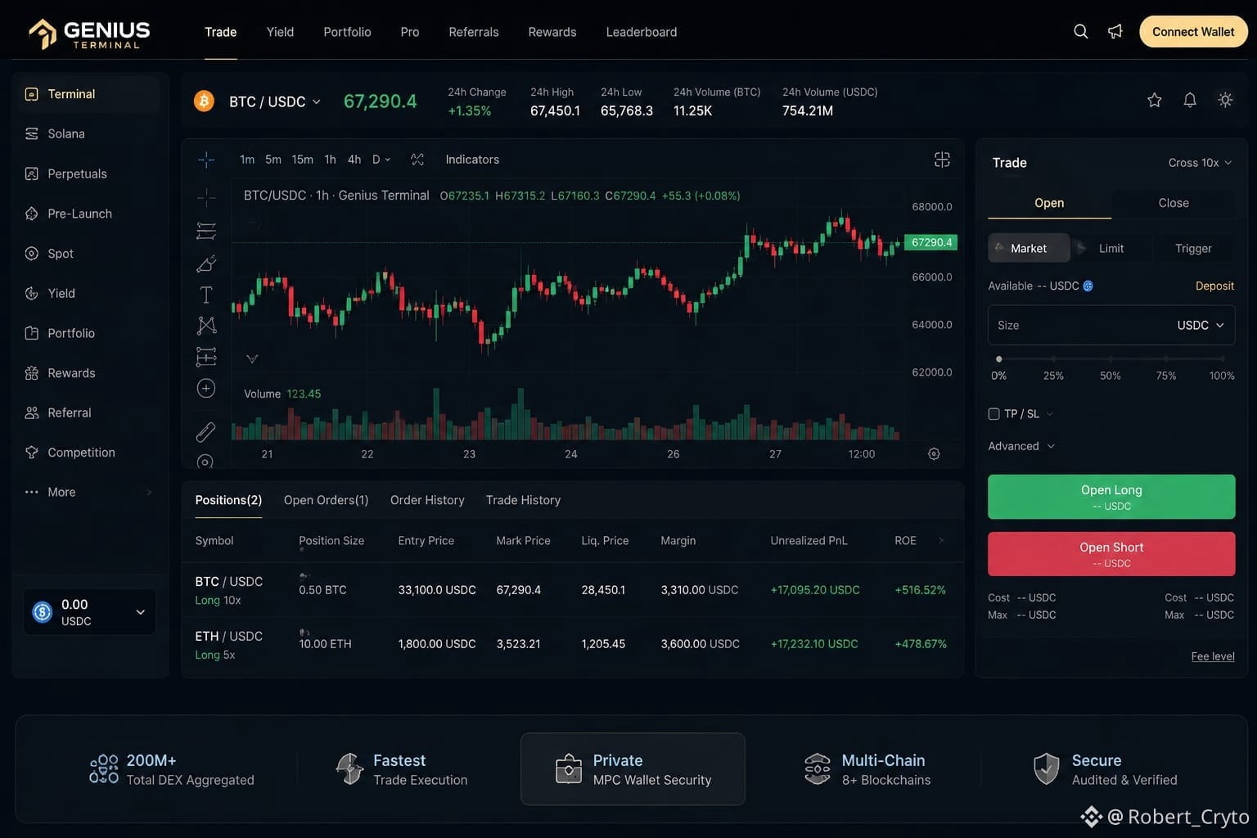Screen dimensions: 1257x838
Task: Open the Pro top nav tab
Action: point(410,32)
